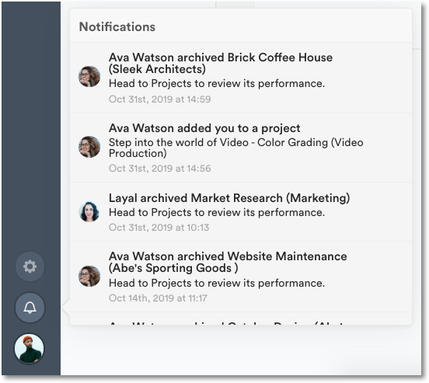Click the Notifications panel header
This screenshot has width=429, height=383.
pyautogui.click(x=117, y=27)
